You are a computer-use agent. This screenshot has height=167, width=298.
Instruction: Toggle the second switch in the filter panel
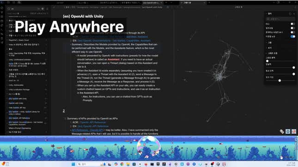[292, 28]
